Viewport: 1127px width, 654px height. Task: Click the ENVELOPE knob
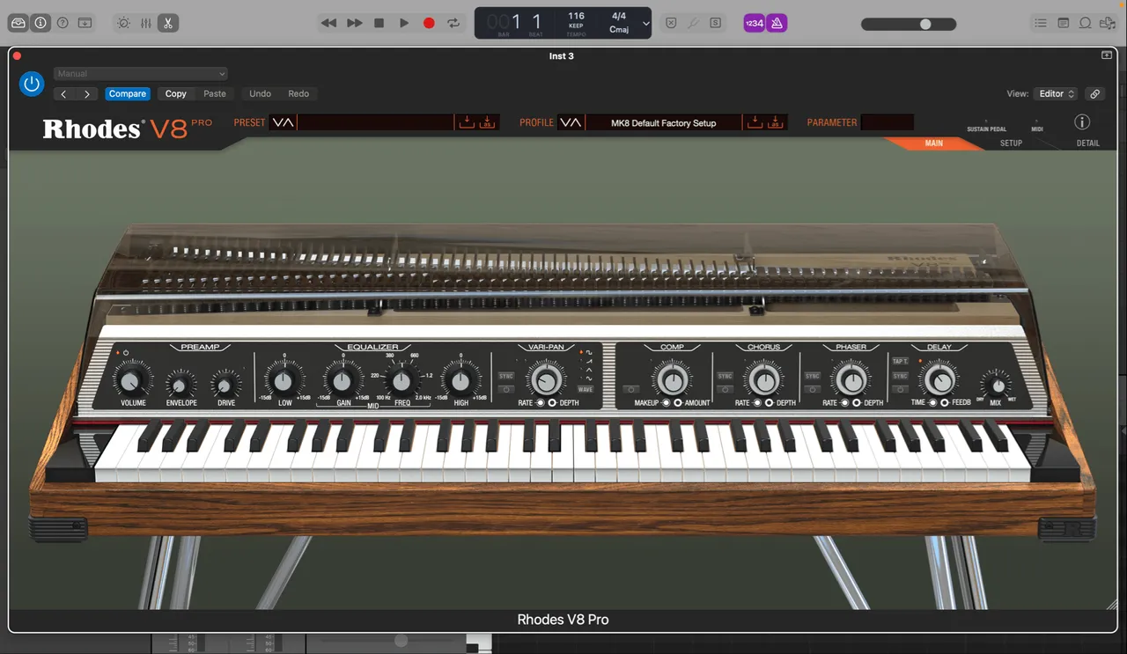click(x=181, y=385)
